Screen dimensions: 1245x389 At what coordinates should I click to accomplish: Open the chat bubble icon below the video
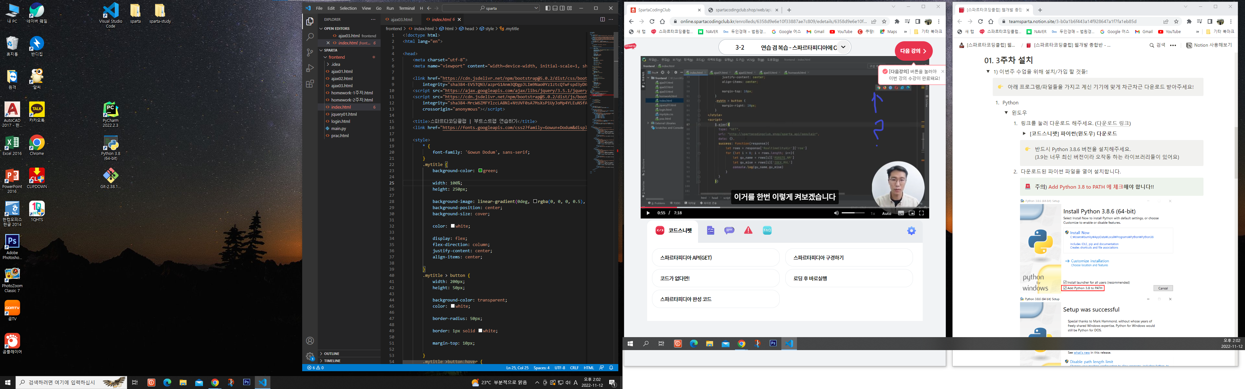729,230
